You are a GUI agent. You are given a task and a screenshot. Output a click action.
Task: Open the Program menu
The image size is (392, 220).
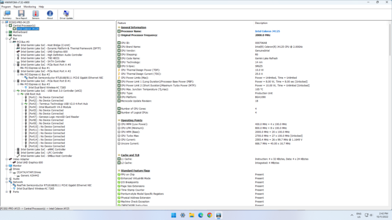tap(6, 7)
